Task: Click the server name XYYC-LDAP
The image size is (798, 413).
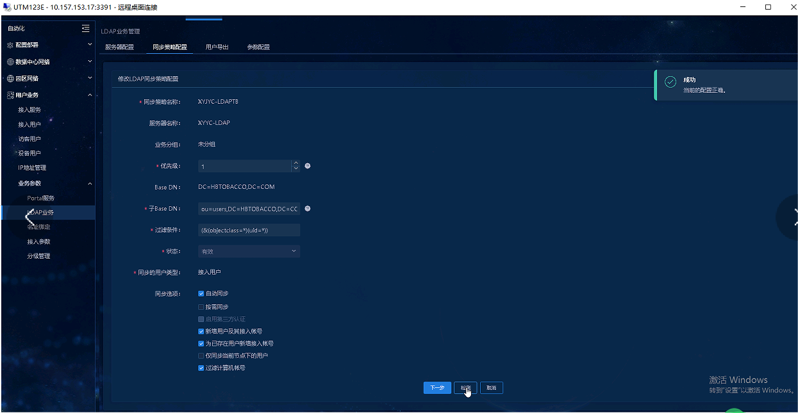Action: (214, 123)
